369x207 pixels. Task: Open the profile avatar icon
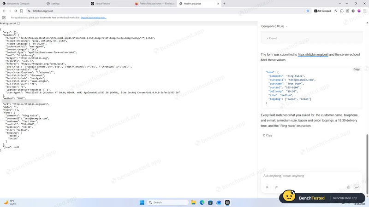point(359,11)
